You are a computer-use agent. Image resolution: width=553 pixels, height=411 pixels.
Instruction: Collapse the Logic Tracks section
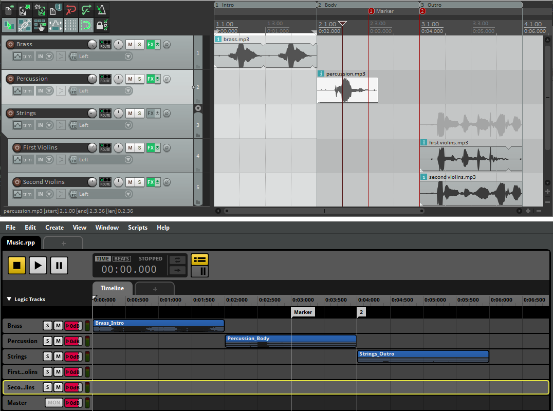click(x=9, y=299)
